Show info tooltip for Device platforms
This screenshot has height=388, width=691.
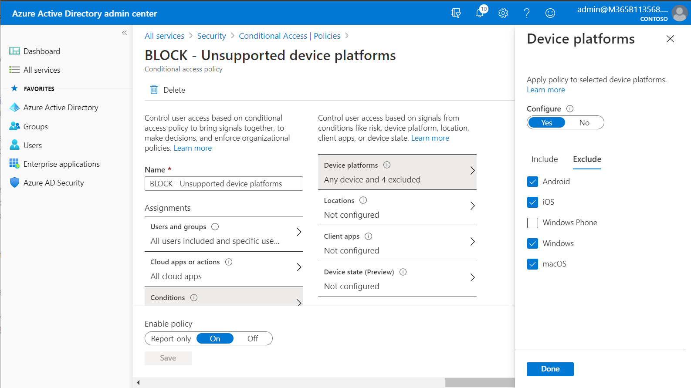click(387, 165)
